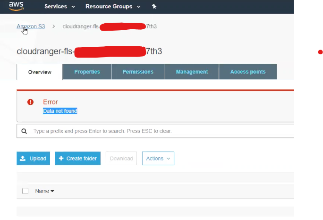The image size is (323, 220).
Task: Open the Resource Groups menu
Action: point(113,7)
